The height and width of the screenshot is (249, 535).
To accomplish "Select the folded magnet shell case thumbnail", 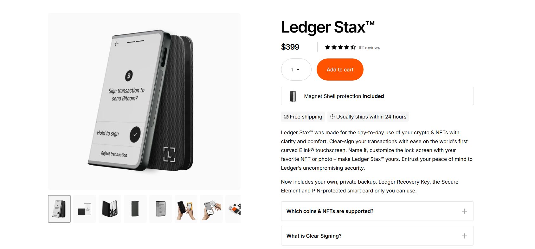I will [x=110, y=209].
